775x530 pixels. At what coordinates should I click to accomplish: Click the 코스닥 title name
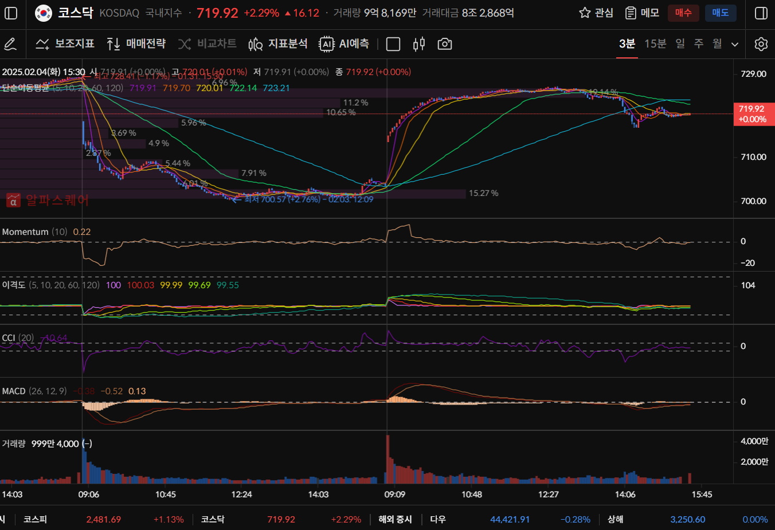pos(76,13)
